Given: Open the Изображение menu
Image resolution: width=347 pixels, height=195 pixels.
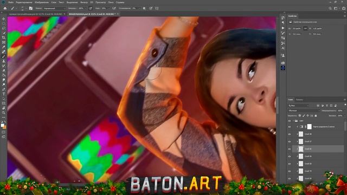Looking at the screenshot, I should coord(42,2).
